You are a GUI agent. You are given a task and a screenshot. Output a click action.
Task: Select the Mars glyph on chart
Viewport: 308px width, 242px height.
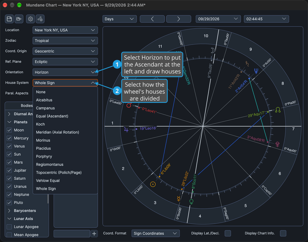click(129, 106)
